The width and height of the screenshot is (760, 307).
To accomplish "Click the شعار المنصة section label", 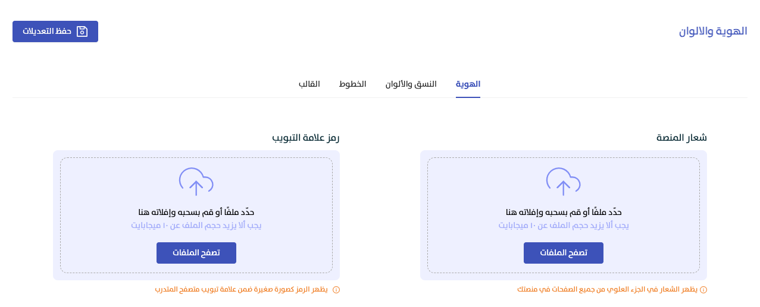I will (681, 138).
